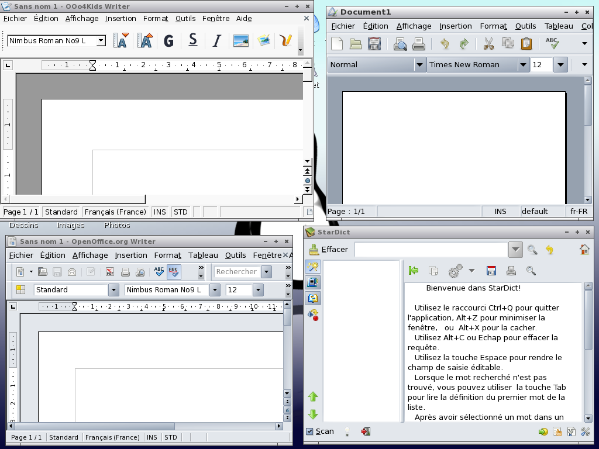Click the StarDict search input field
The width and height of the screenshot is (599, 449).
click(431, 250)
